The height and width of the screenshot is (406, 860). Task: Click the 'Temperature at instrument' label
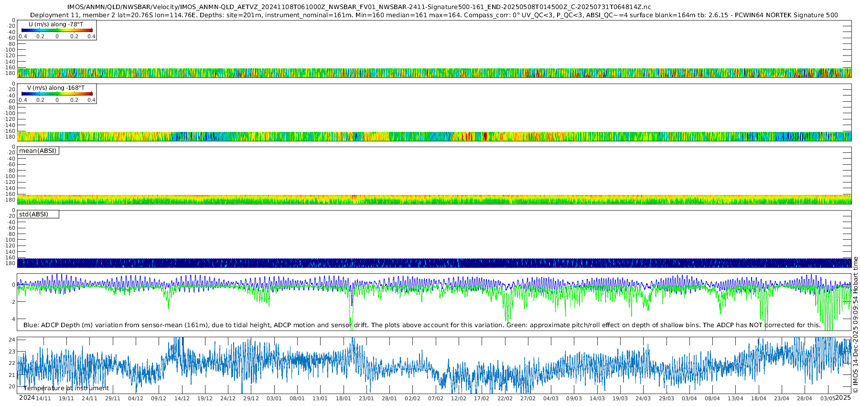point(66,388)
